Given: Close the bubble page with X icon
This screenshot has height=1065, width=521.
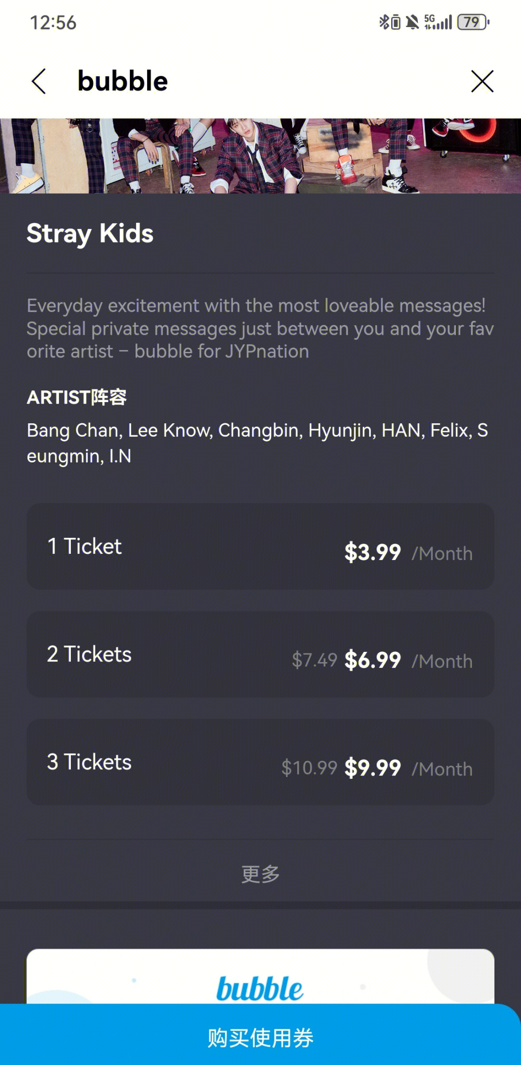Looking at the screenshot, I should 482,81.
